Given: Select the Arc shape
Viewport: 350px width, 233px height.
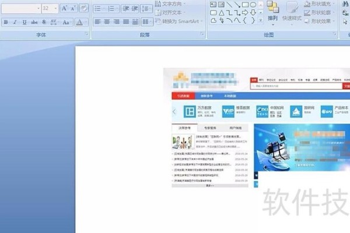Looking at the screenshot, I should point(229,20).
